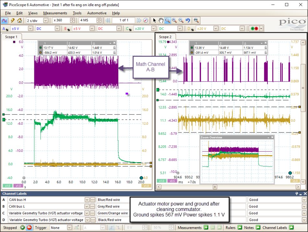Image resolution: width=308 pixels, height=232 pixels.
Task: Click the undo zoom arrow icon
Action: (188, 20)
